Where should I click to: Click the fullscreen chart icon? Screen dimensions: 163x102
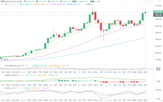149,2
